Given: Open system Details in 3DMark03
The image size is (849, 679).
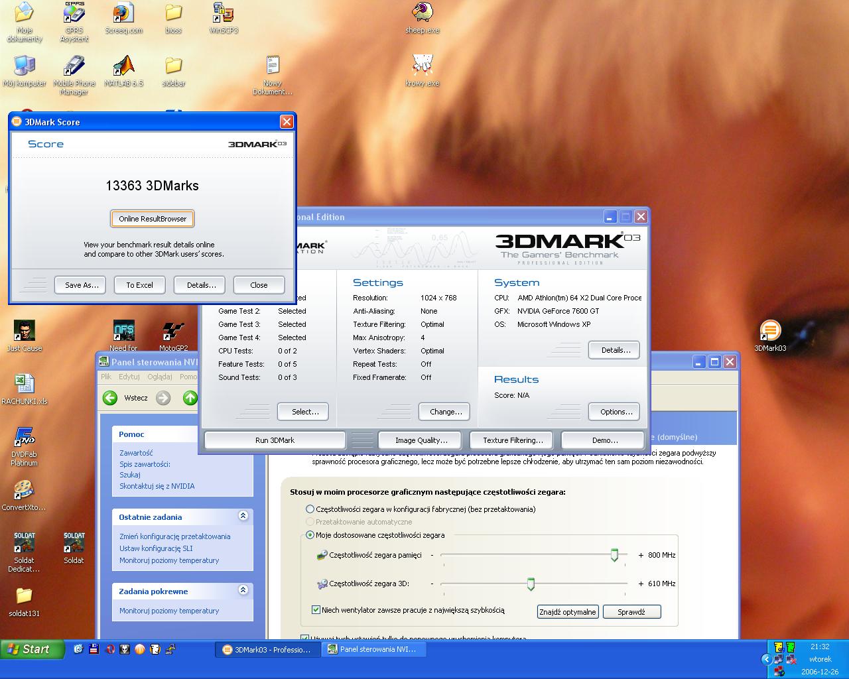Looking at the screenshot, I should (614, 350).
